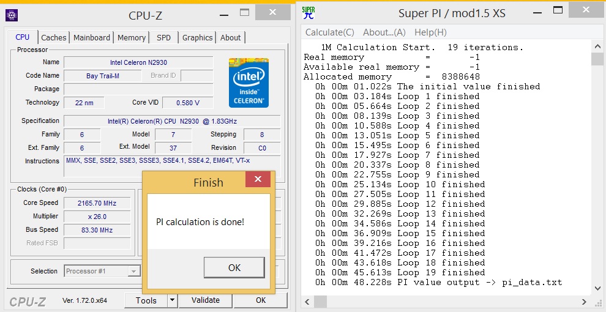Switch to the Caches tab

(x=54, y=37)
